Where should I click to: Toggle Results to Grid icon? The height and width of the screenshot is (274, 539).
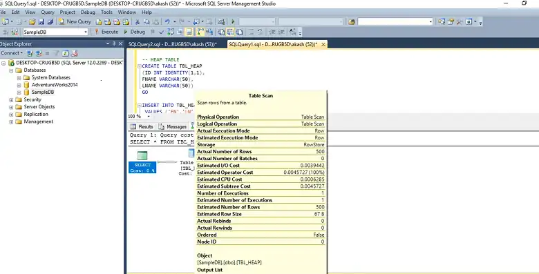coord(230,32)
